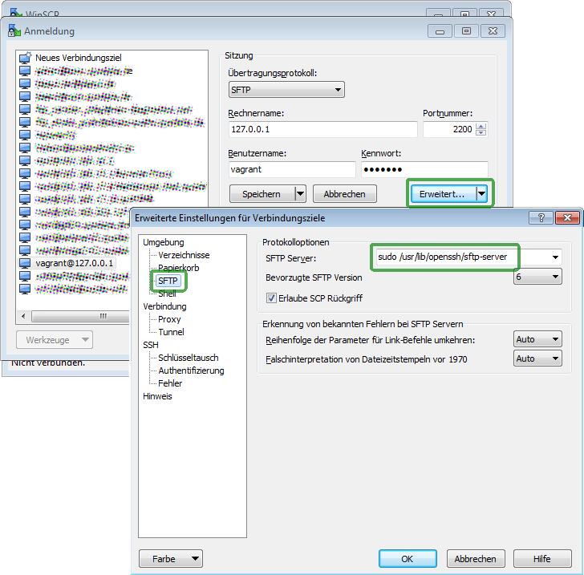Image resolution: width=584 pixels, height=575 pixels.
Task: Click the monitor icon right above vagrant@127.0.0.1
Action: pyautogui.click(x=25, y=250)
